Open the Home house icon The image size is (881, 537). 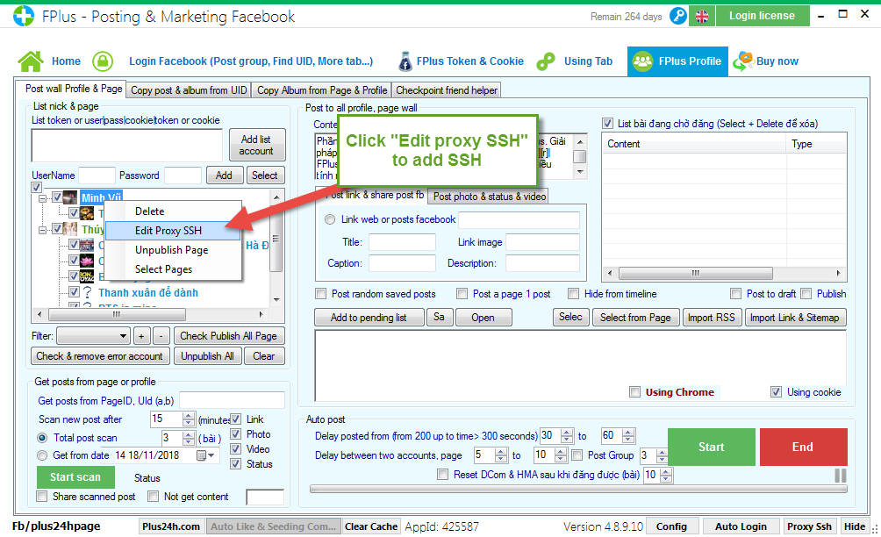tap(31, 61)
